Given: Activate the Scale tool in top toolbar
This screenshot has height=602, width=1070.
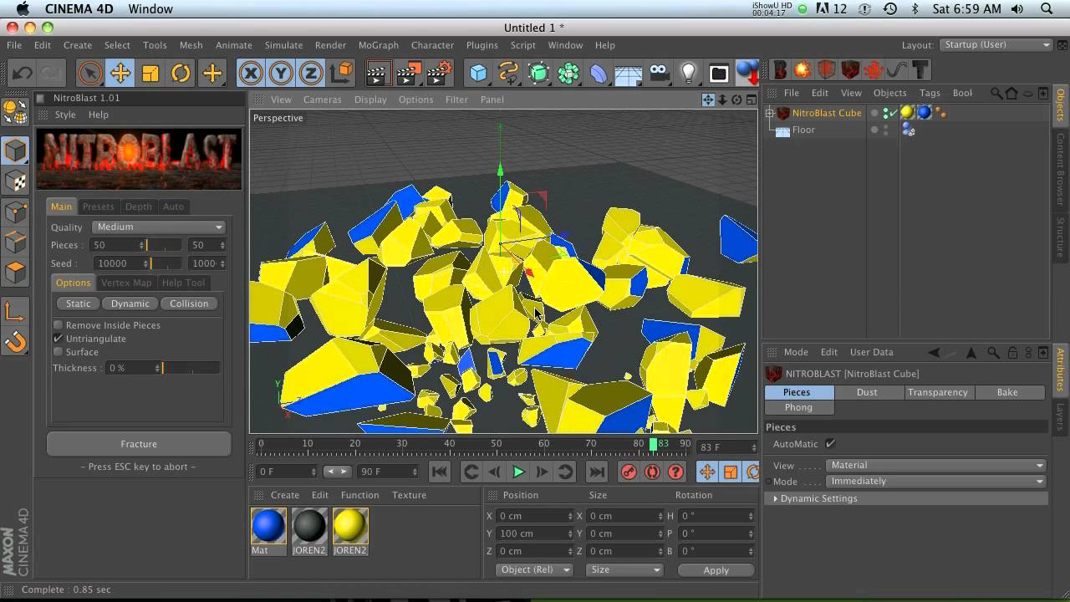Looking at the screenshot, I should coord(150,74).
